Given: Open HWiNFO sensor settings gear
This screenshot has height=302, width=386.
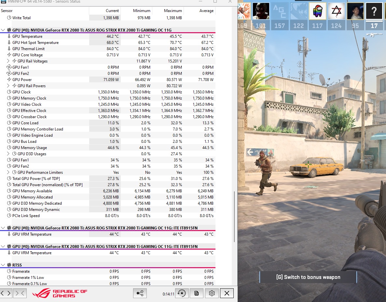Looking at the screenshot, I should pyautogui.click(x=212, y=293).
